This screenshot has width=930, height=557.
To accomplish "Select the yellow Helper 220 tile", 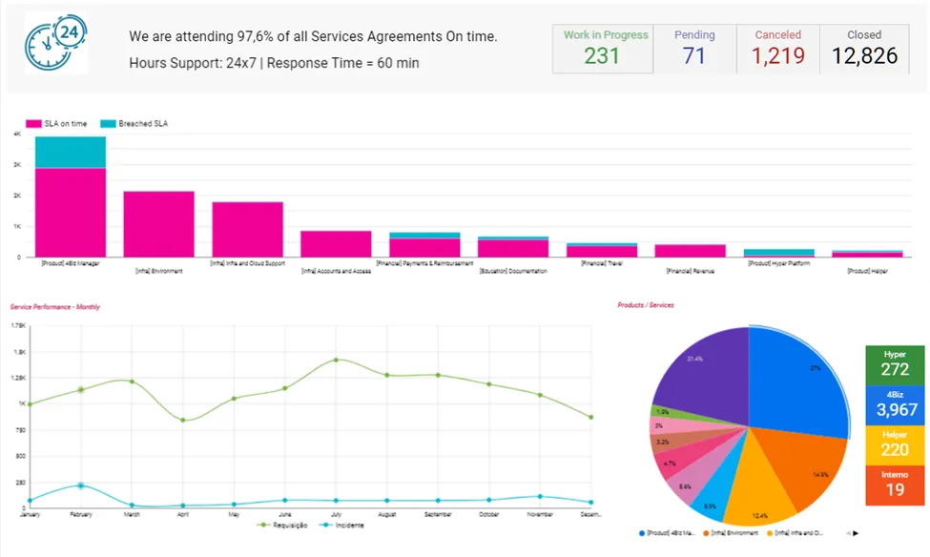I will (x=895, y=445).
